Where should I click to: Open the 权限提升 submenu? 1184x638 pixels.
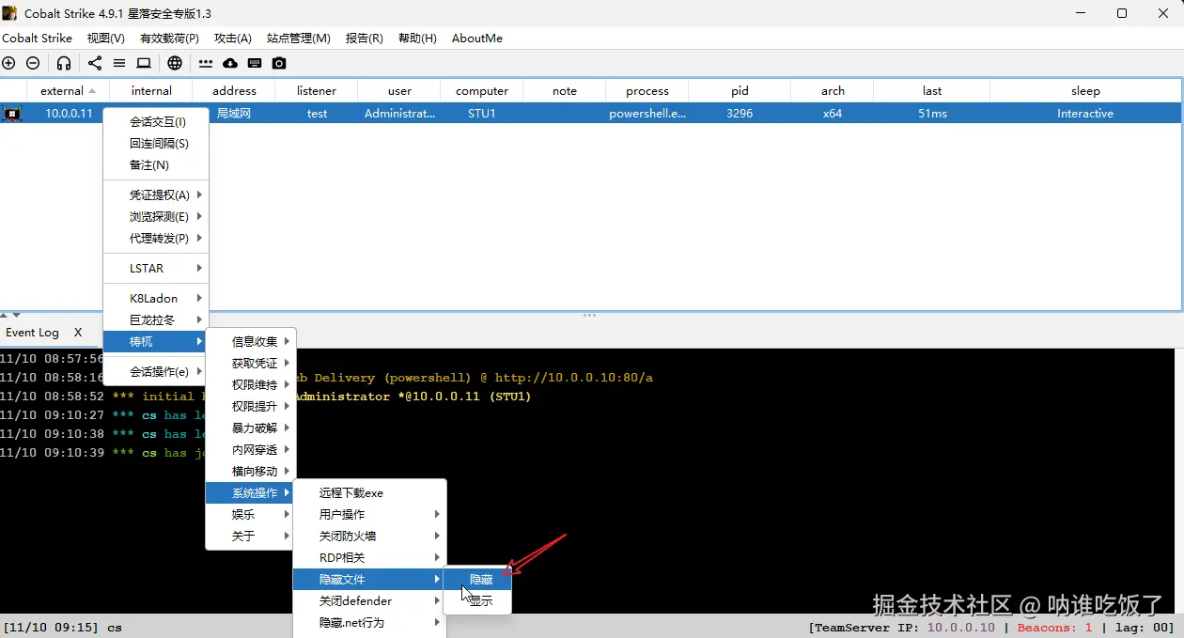click(250, 407)
